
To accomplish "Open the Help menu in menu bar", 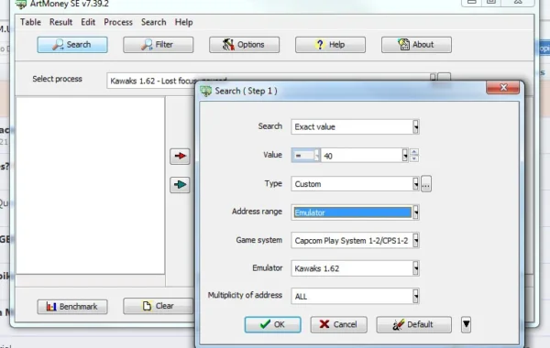I will [x=184, y=22].
